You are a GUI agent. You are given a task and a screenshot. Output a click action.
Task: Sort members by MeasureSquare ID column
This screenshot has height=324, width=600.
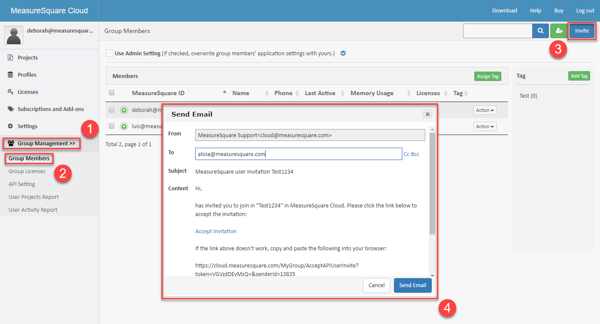coord(158,93)
